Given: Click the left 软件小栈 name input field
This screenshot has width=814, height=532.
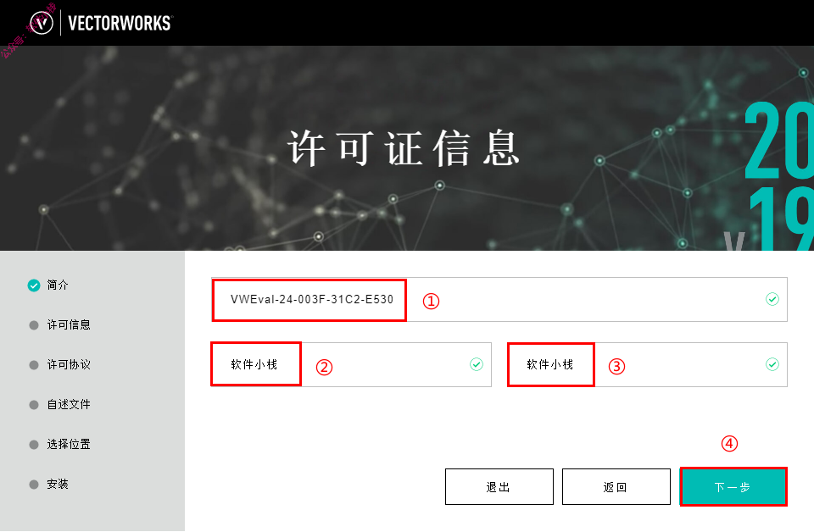Looking at the screenshot, I should tap(351, 364).
